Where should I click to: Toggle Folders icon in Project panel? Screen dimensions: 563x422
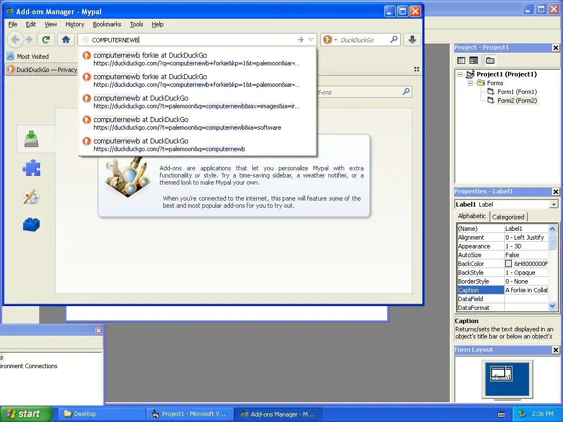tap(490, 60)
